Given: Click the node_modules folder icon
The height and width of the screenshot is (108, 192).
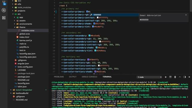Looking at the screenshot, I should [x=16, y=7].
